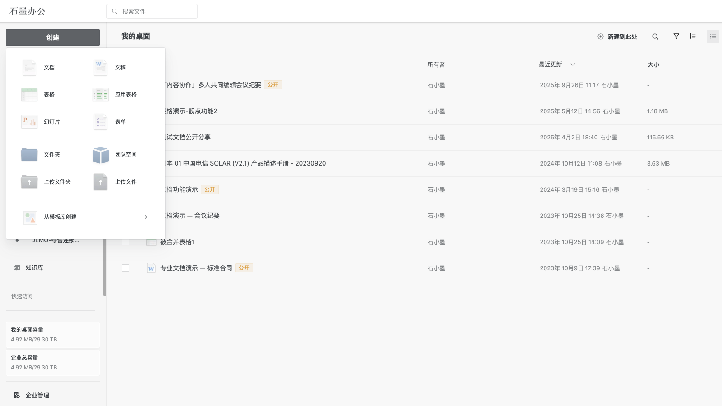Open 知识库 in the sidebar
This screenshot has width=722, height=406.
tap(34, 268)
